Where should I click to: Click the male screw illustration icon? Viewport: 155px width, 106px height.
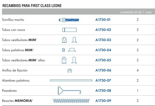(69, 20)
